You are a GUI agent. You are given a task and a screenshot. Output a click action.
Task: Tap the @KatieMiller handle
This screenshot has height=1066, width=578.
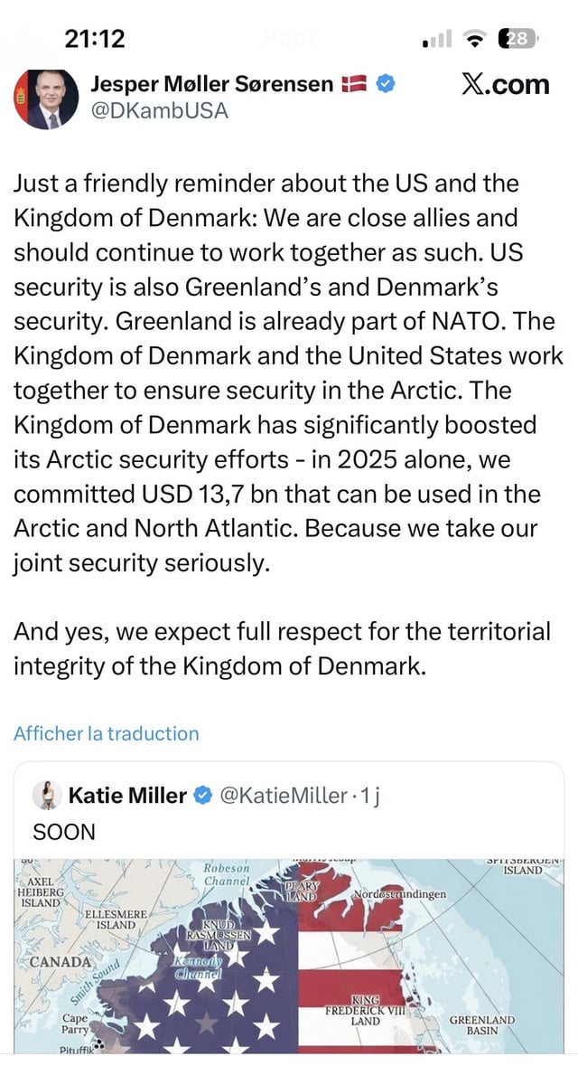click(x=283, y=796)
